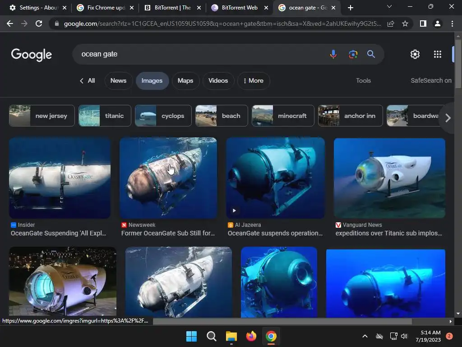Image resolution: width=462 pixels, height=347 pixels.
Task: Open the Al Jazeera video thumbnail
Action: pyautogui.click(x=276, y=178)
